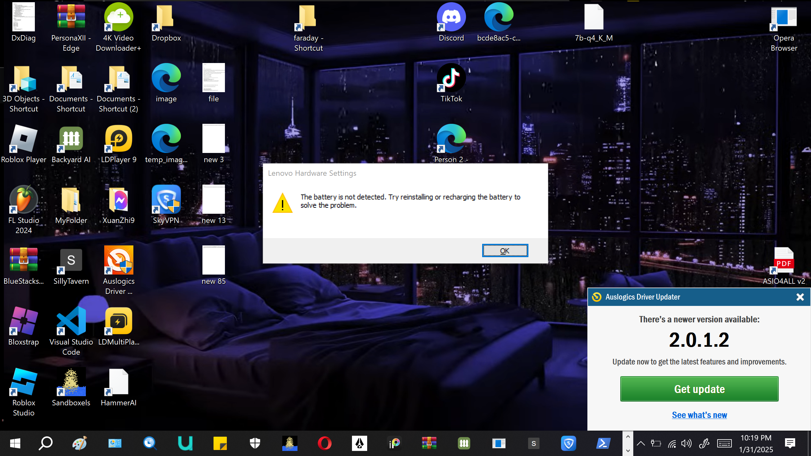Open the volume control in tray
The width and height of the screenshot is (811, 456).
tap(686, 443)
